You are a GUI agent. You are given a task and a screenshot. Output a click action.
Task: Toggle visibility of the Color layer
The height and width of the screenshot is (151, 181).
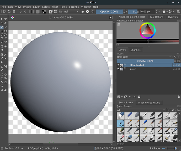(x=118, y=69)
